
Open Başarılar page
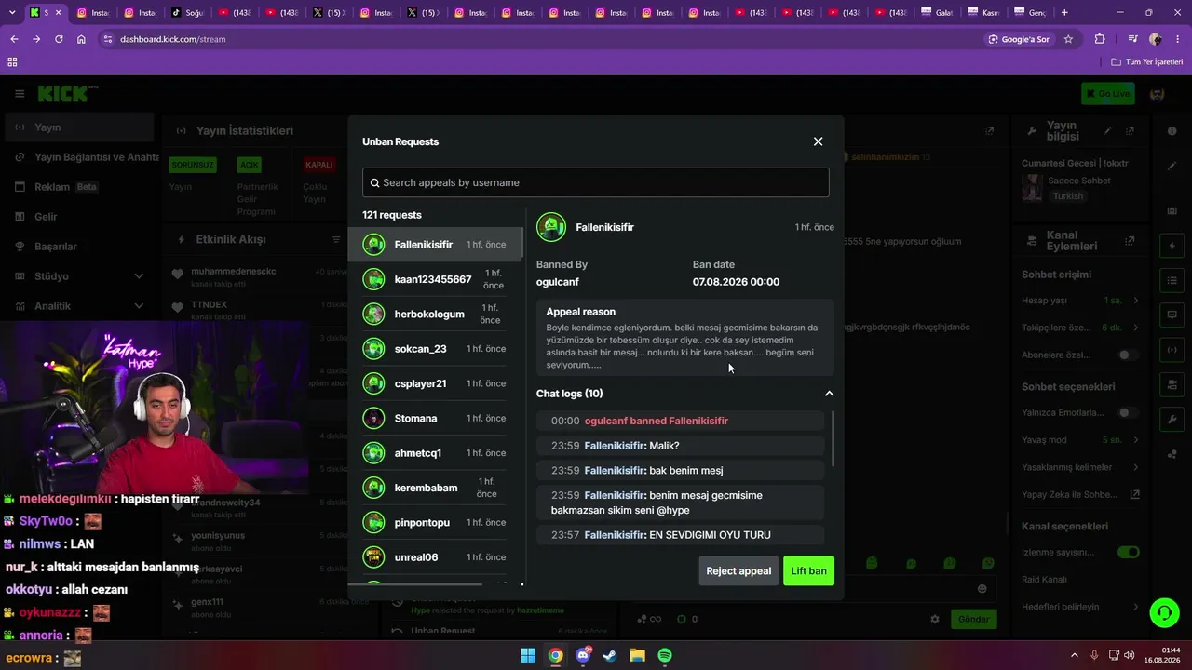(78, 247)
